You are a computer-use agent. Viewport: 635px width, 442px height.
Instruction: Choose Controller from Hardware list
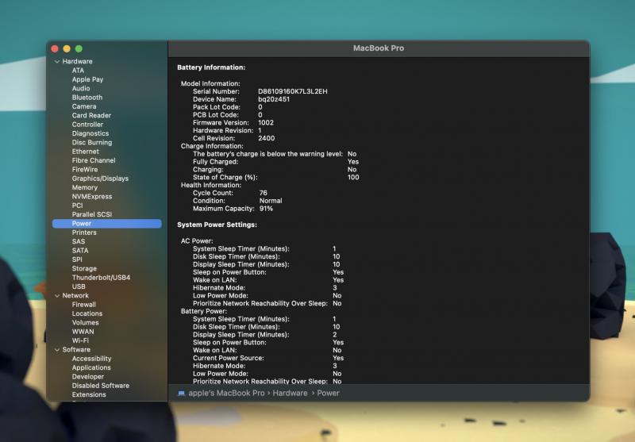[x=87, y=125]
